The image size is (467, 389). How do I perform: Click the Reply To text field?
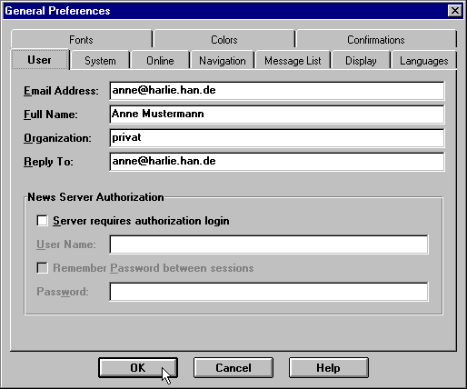click(x=277, y=162)
